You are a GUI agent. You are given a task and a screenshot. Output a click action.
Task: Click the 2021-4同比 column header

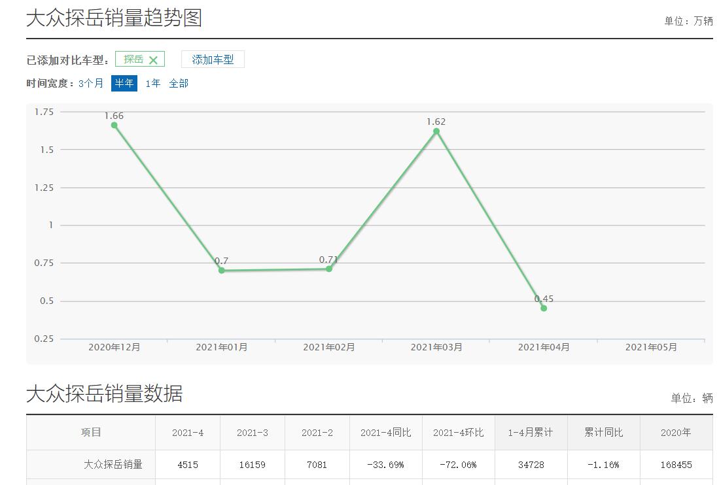click(385, 433)
